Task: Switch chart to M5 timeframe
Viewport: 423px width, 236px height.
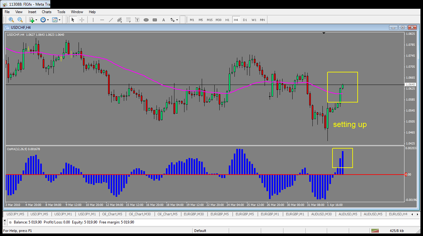Action: [201, 20]
